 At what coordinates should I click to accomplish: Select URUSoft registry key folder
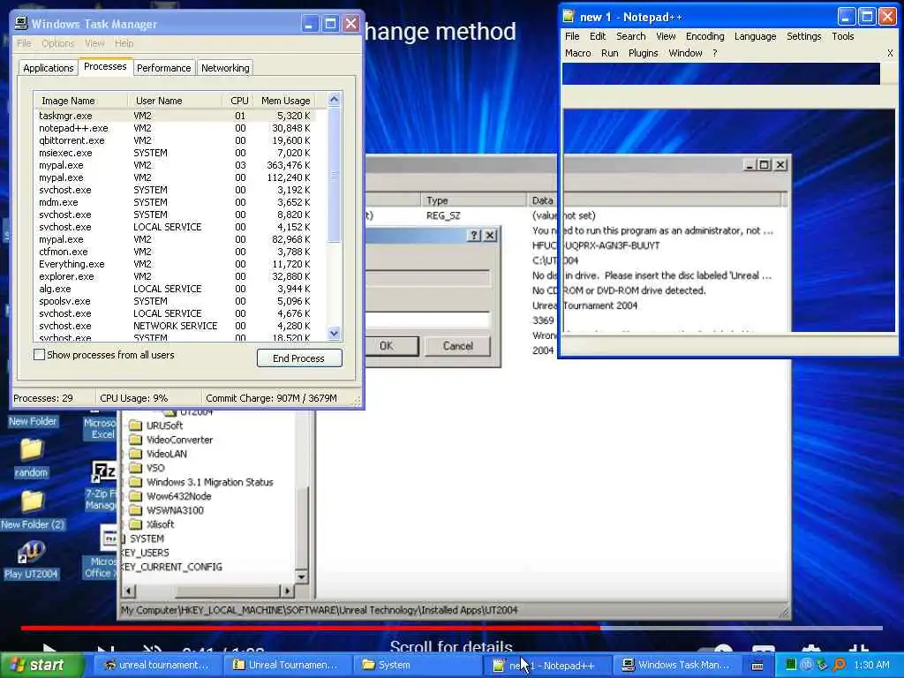click(x=163, y=426)
